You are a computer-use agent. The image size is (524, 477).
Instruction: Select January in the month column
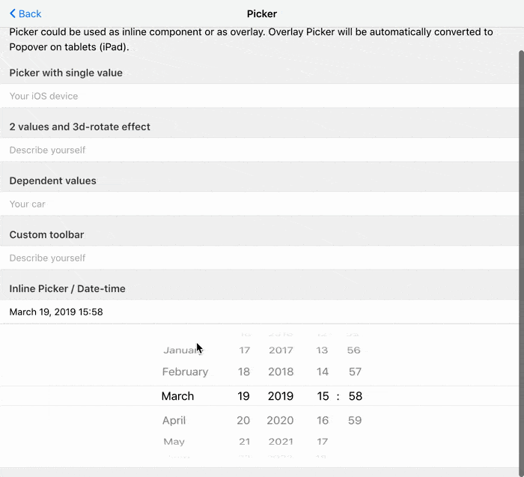point(182,350)
